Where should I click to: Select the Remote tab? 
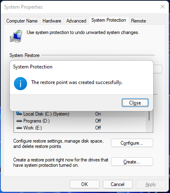coord(138,21)
